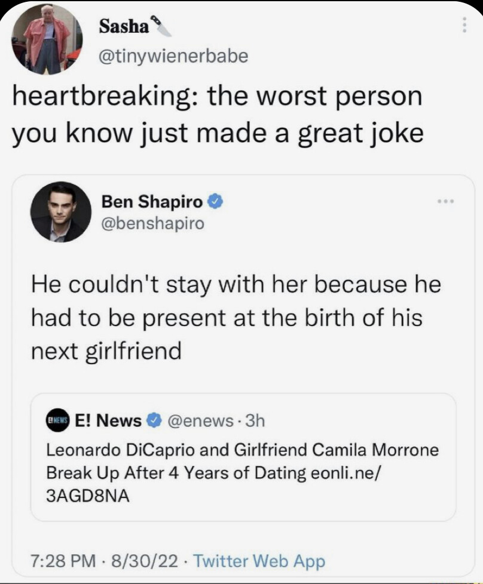Click Ben Shapiro's blue verified badge
The width and height of the screenshot is (483, 584).
coord(215,202)
